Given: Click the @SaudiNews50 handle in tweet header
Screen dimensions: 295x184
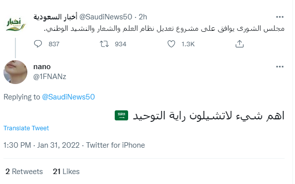Looking at the screenshot, I should 106,17.
